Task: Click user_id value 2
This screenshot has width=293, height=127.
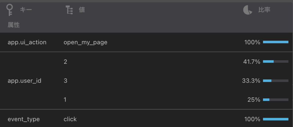Action: click(x=66, y=62)
